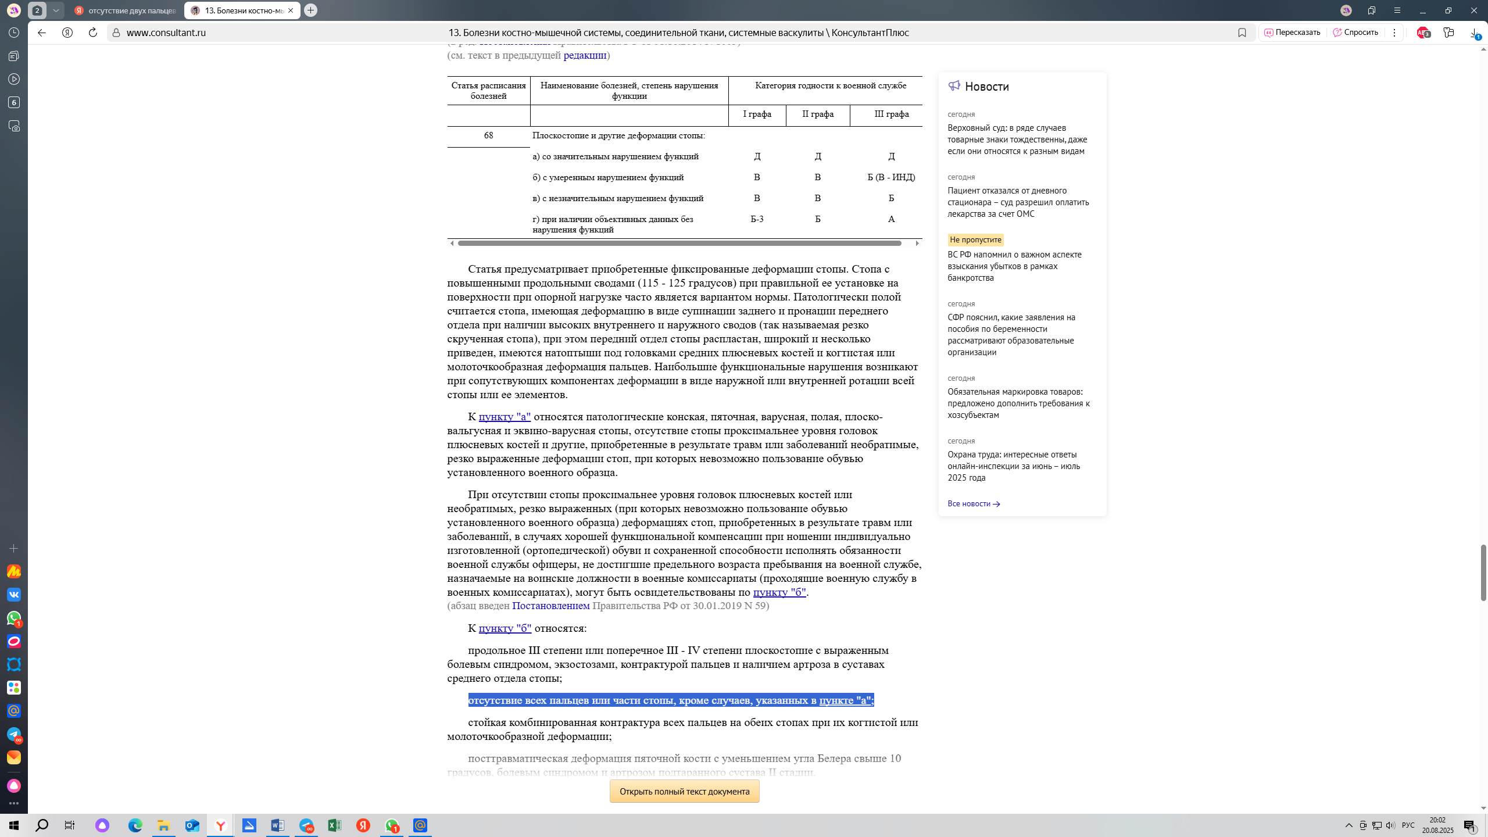Open three-dot menu next to Спросить

1394,33
